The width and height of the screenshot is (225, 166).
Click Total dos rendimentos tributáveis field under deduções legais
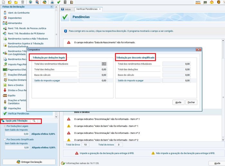click(x=93, y=64)
